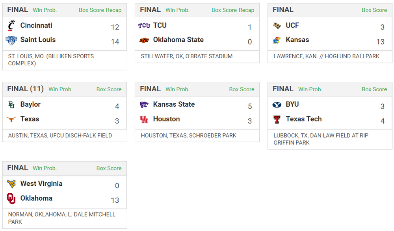Click the BYU team logo
Screen dimensions: 394x231
[277, 105]
